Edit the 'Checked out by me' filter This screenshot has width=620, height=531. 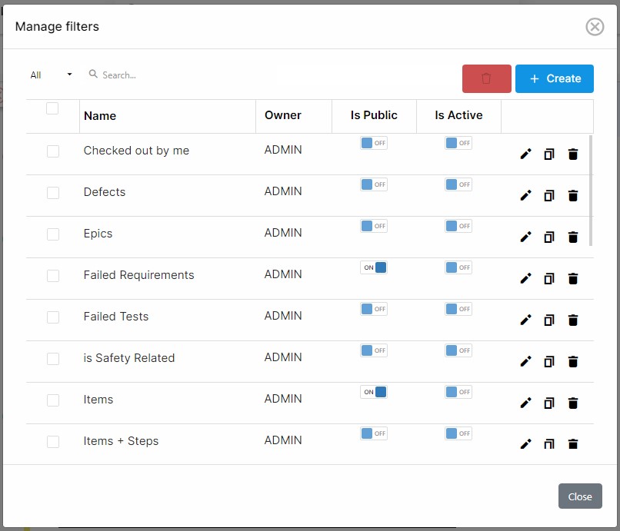coord(525,154)
